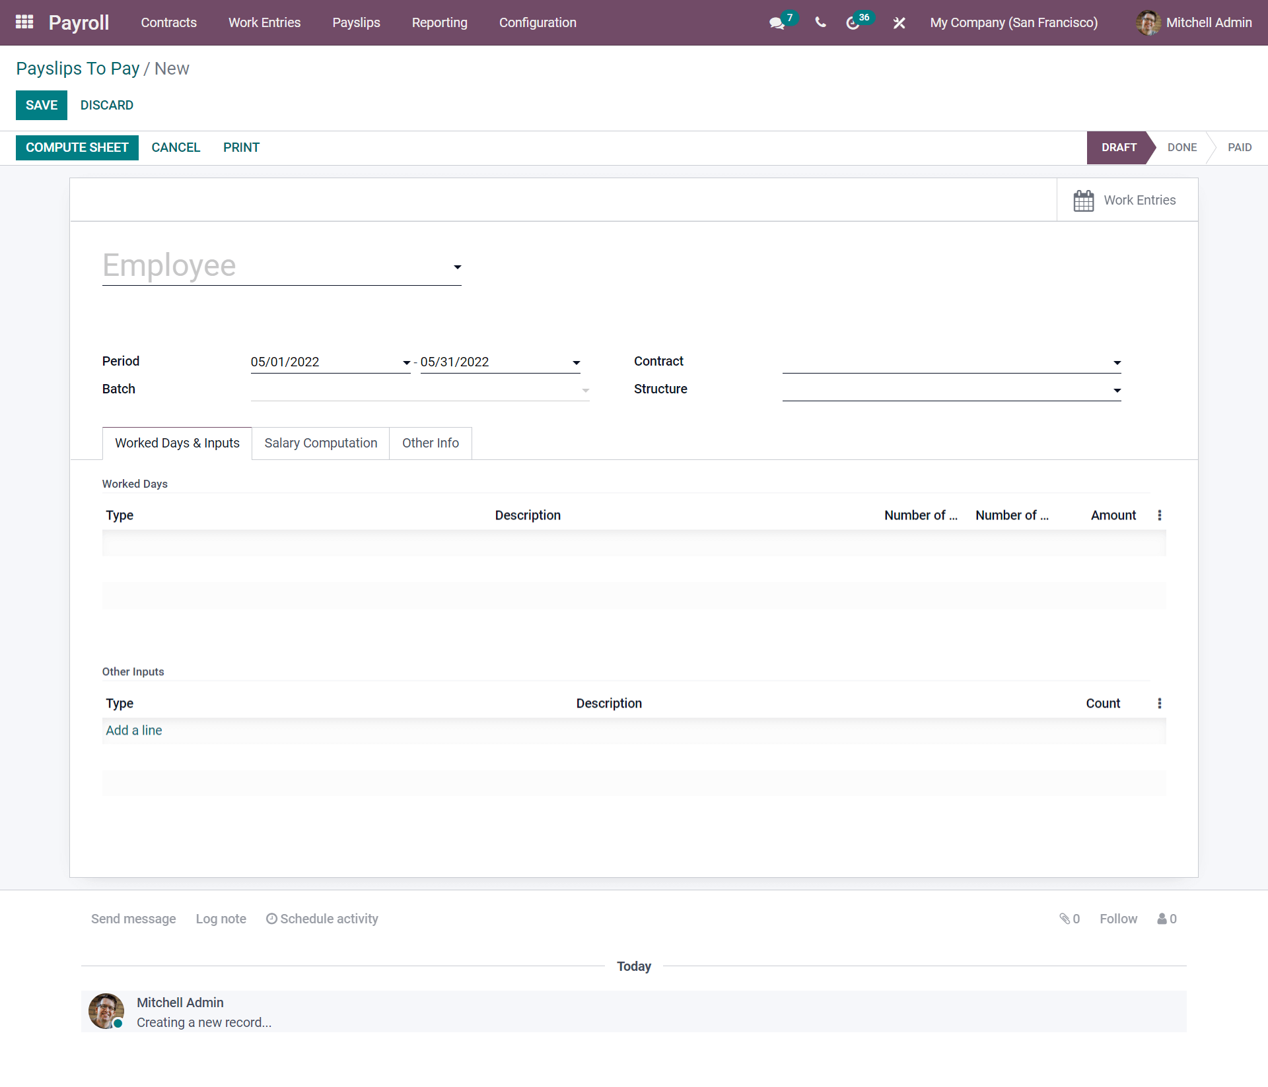Click the Save button
Image resolution: width=1268 pixels, height=1087 pixels.
tap(41, 104)
